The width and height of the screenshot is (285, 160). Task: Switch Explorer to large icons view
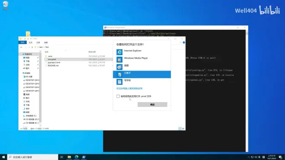[183, 129]
